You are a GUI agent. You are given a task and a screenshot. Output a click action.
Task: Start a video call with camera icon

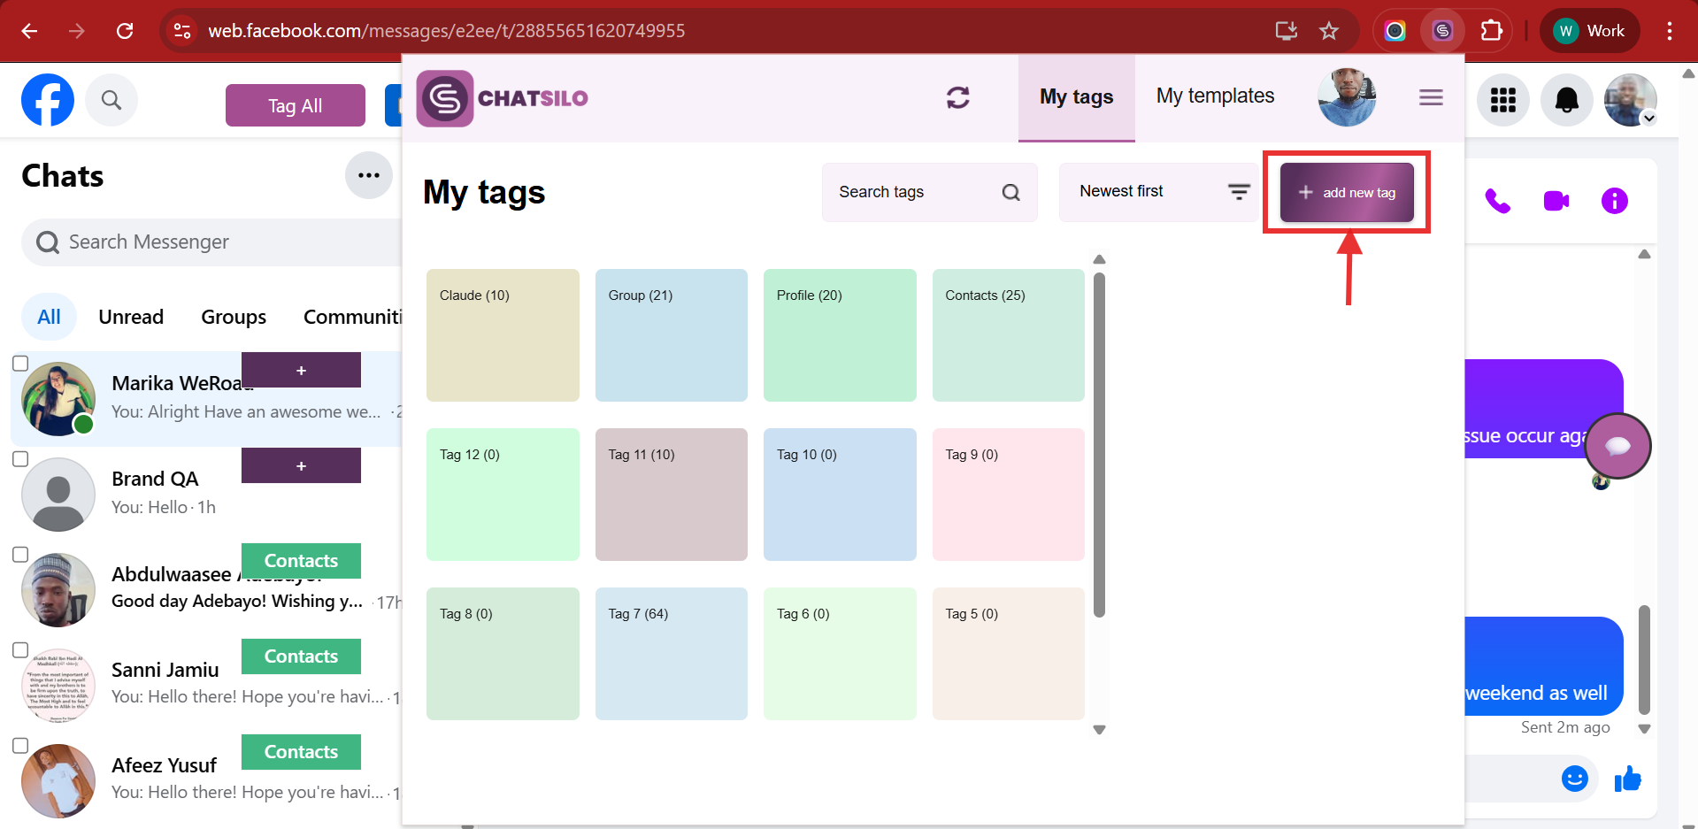1556,201
